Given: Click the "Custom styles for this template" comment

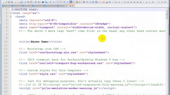Looking at the screenshot, I should pos(53,70).
